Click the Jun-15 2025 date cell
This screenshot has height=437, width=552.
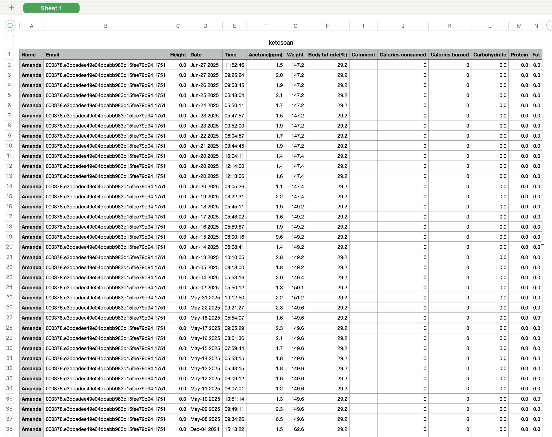click(x=205, y=237)
